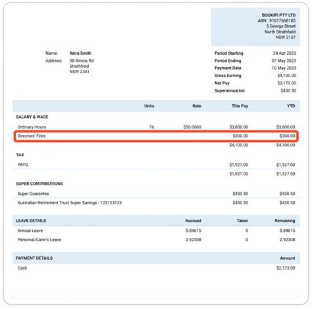
Task: Click the SUPER CONTRIBUTIONS section heading
Action: (39, 184)
